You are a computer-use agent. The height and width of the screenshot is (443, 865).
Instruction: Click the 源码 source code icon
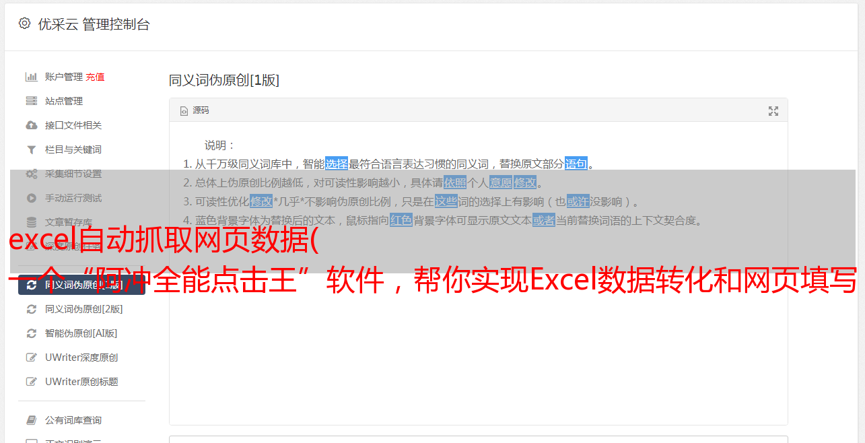[184, 111]
